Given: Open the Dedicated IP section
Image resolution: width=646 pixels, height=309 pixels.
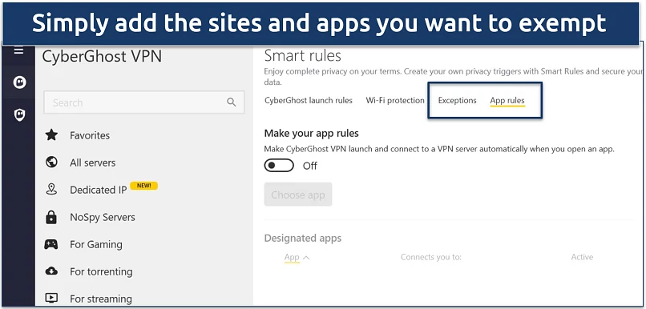Looking at the screenshot, I should coord(98,190).
